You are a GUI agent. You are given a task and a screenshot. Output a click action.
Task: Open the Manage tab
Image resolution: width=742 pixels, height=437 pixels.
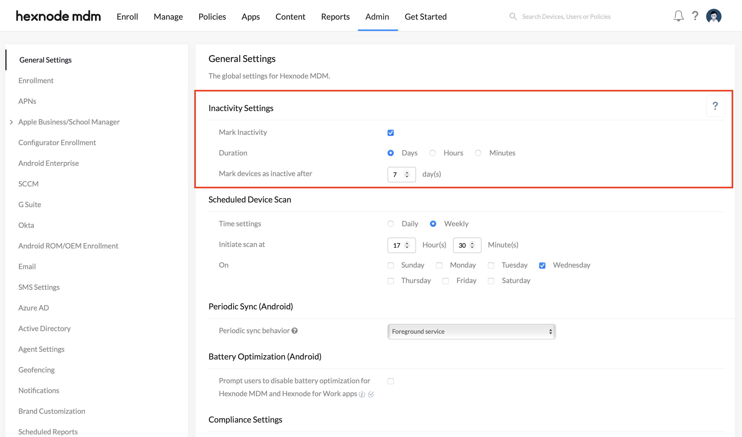(x=168, y=17)
